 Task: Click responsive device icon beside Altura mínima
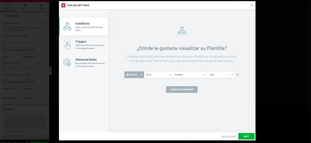click(18, 63)
